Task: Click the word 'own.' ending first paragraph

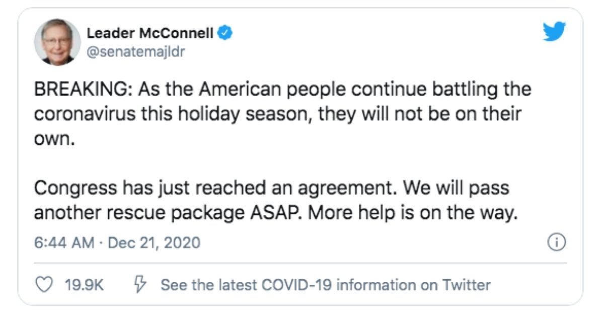Action: (54, 139)
